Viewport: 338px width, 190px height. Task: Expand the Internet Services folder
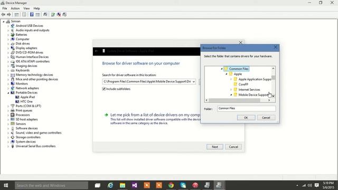(x=231, y=90)
